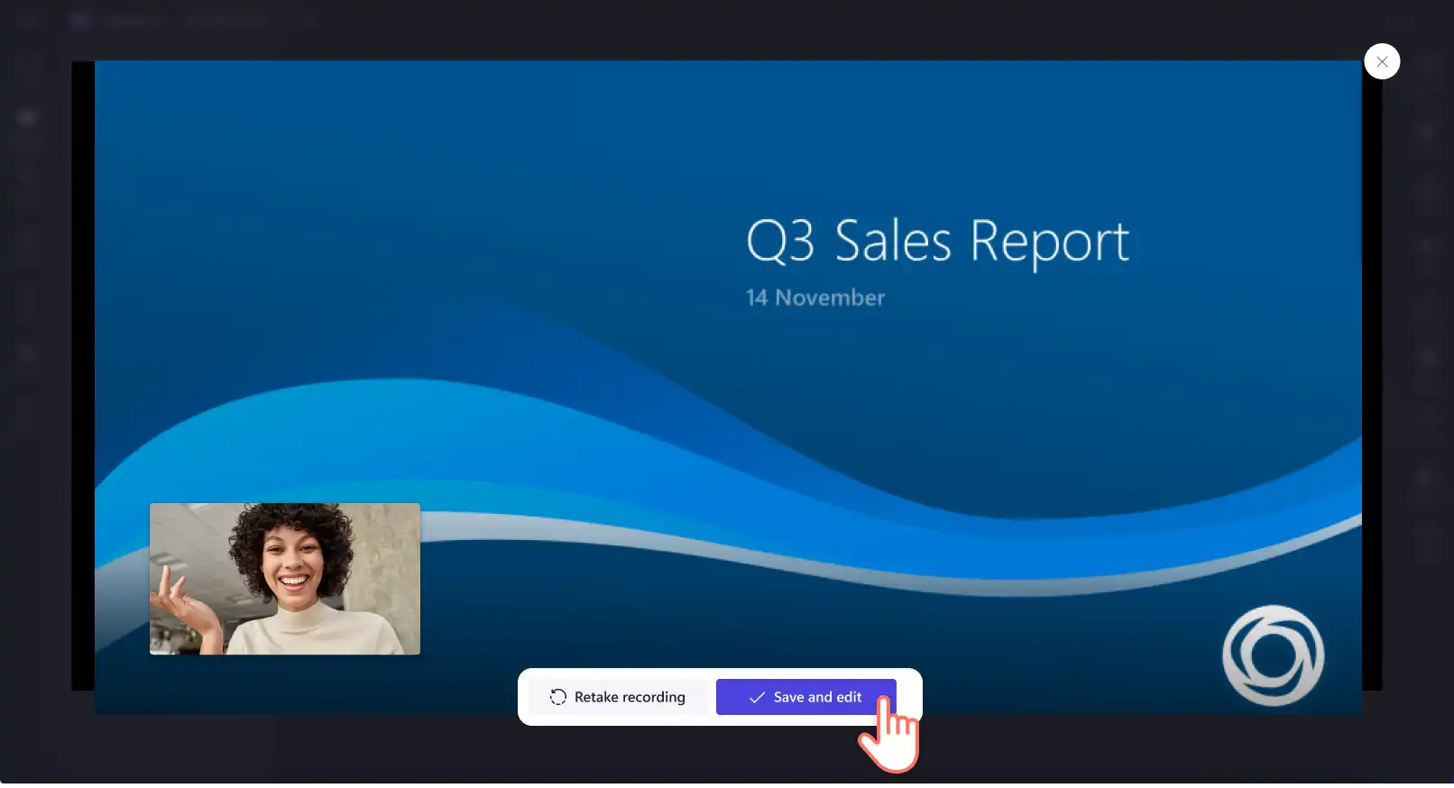Click the Retake recording button
This screenshot has height=788, width=1454.
[x=618, y=697]
